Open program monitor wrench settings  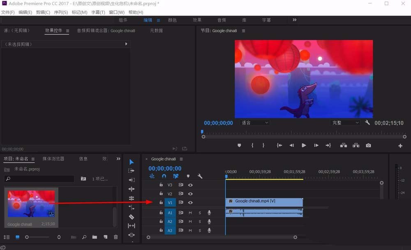pyautogui.click(x=367, y=123)
